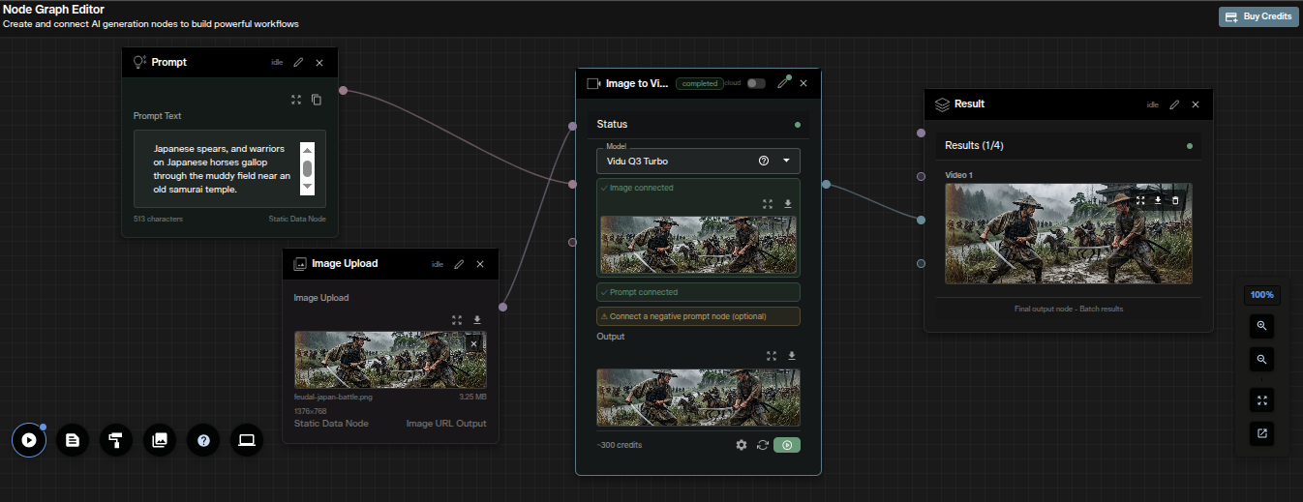This screenshot has height=502, width=1303.
Task: Click the Image to Video output port
Action: [826, 184]
